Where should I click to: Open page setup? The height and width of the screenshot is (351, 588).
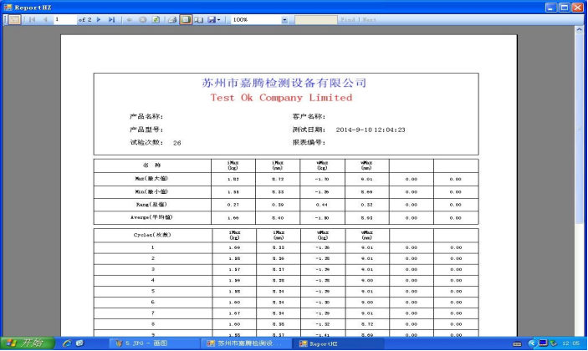point(199,19)
